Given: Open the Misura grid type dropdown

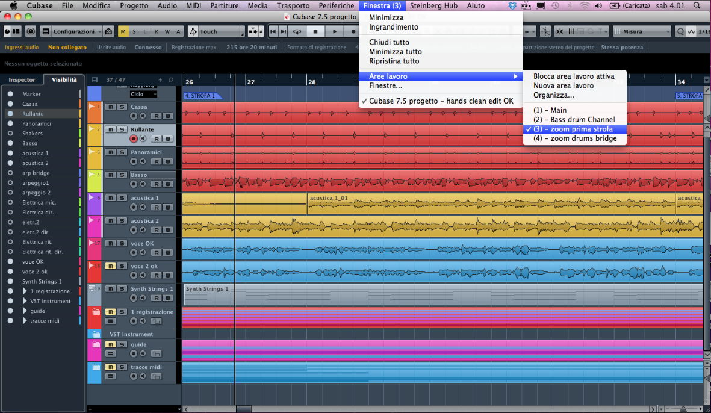Looking at the screenshot, I should [642, 31].
